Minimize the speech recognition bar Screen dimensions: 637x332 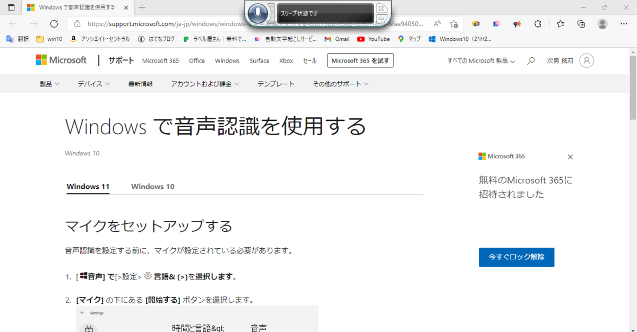click(x=382, y=19)
